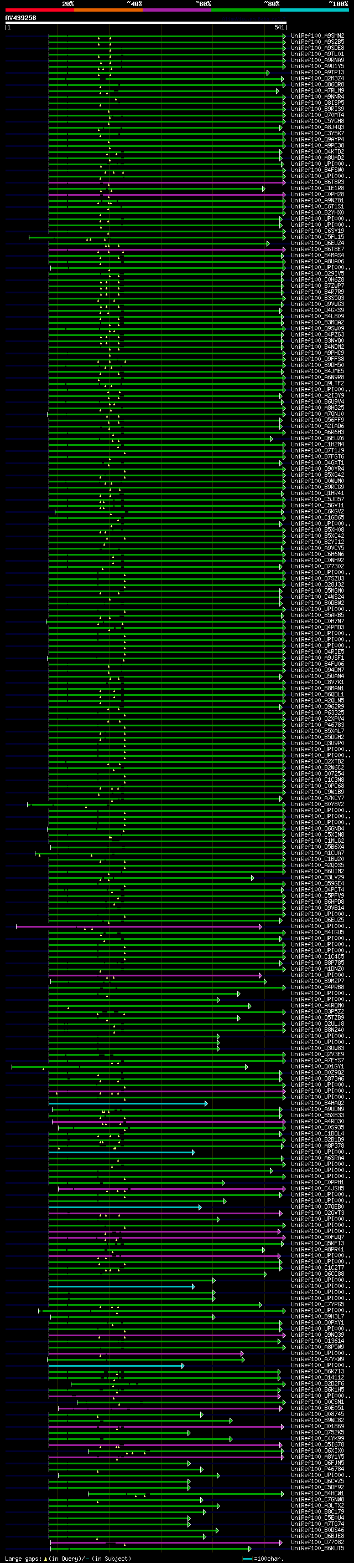Open the UniRef100_P46783 entry

(x=317, y=725)
